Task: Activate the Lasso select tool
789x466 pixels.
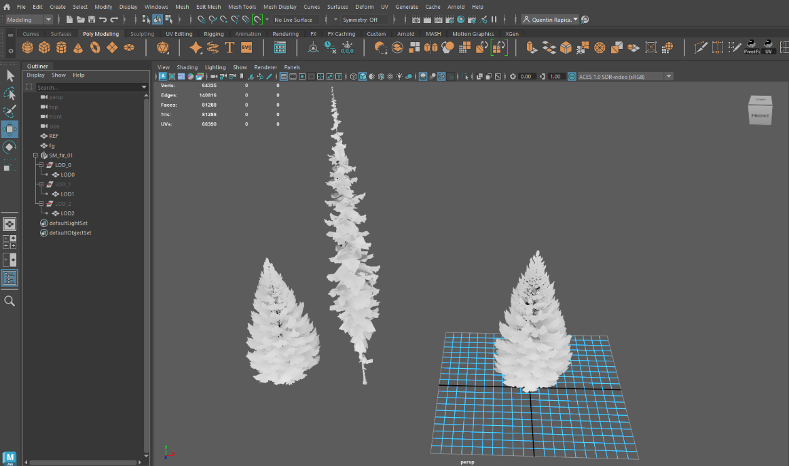Action: pyautogui.click(x=10, y=94)
